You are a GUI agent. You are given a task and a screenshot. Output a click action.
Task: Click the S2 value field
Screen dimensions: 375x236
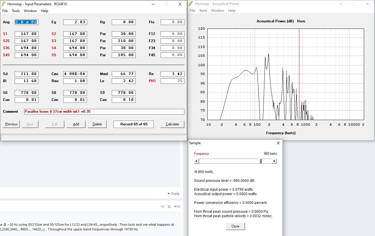(x=75, y=34)
